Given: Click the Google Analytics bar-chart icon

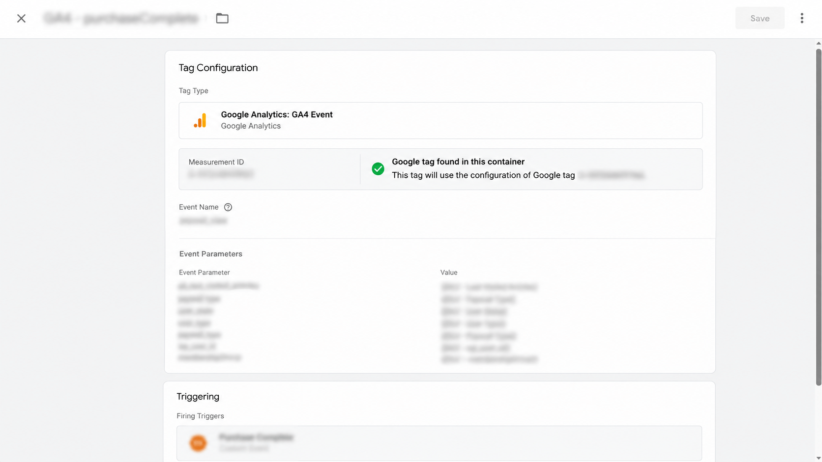Looking at the screenshot, I should click(x=200, y=120).
